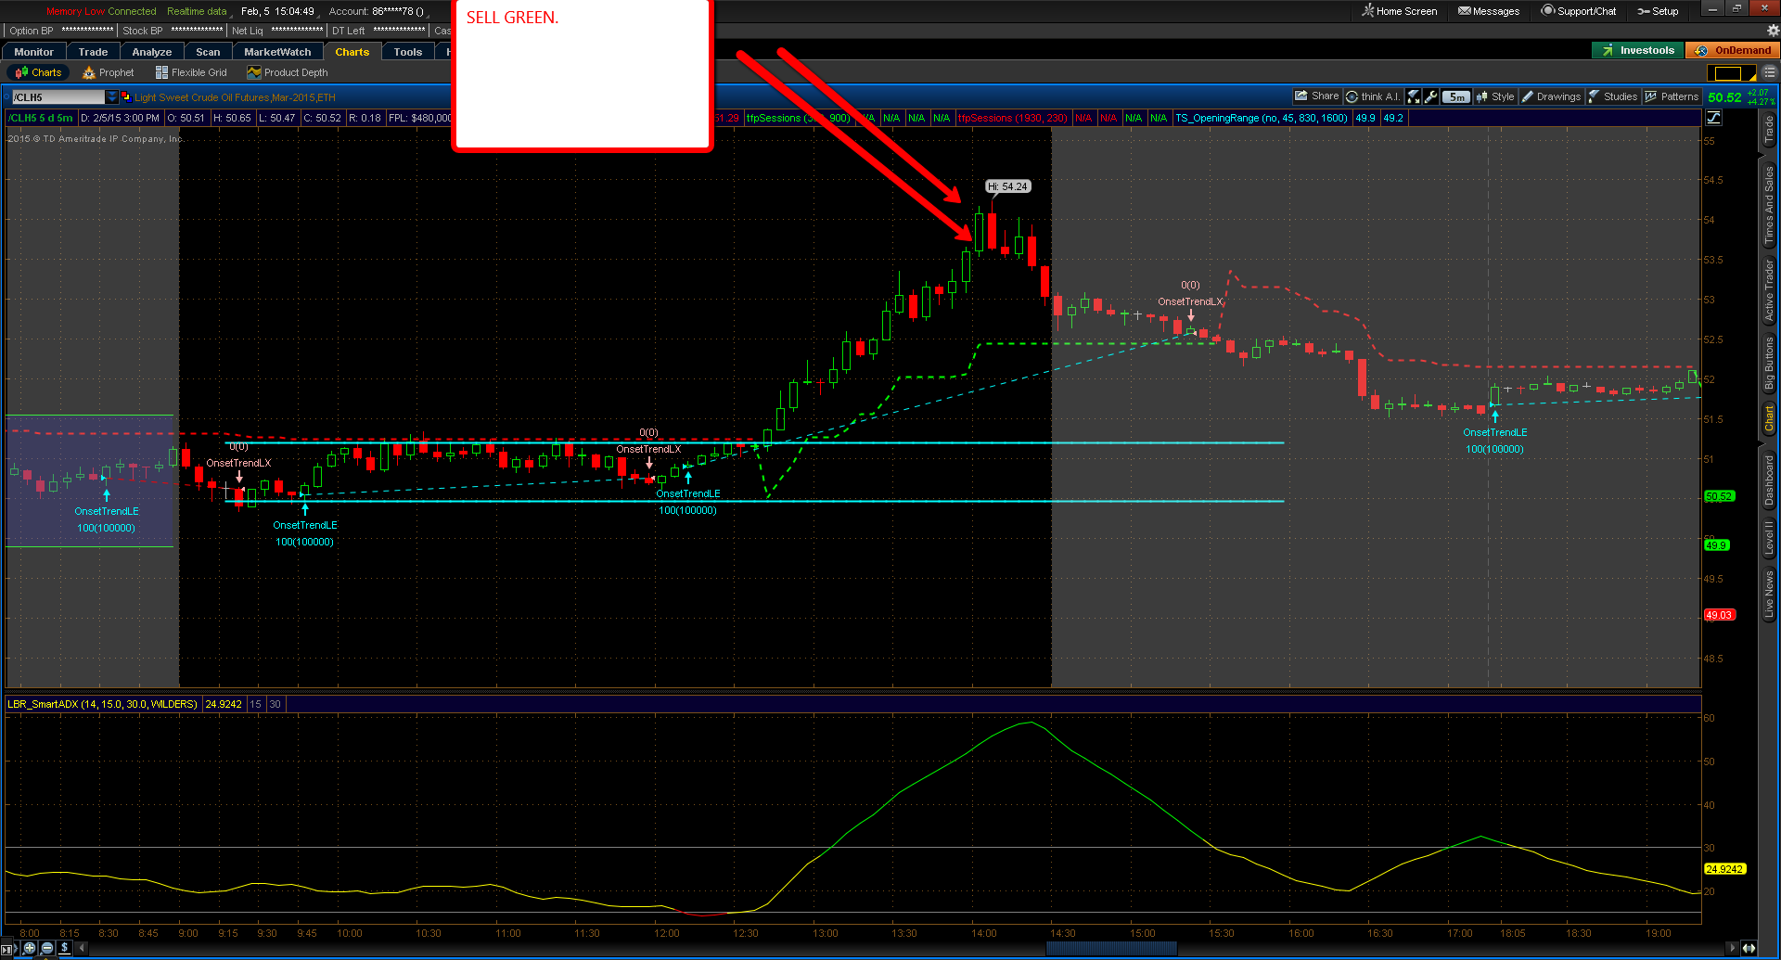Open the Home Screen link

pyautogui.click(x=1399, y=11)
